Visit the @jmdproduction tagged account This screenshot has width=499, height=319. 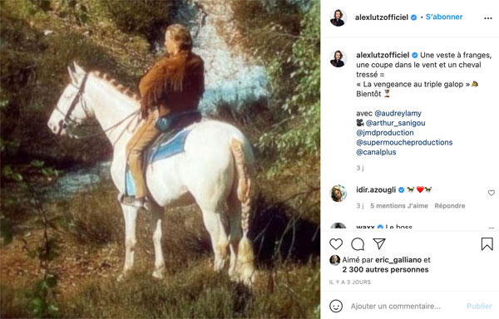(x=385, y=132)
